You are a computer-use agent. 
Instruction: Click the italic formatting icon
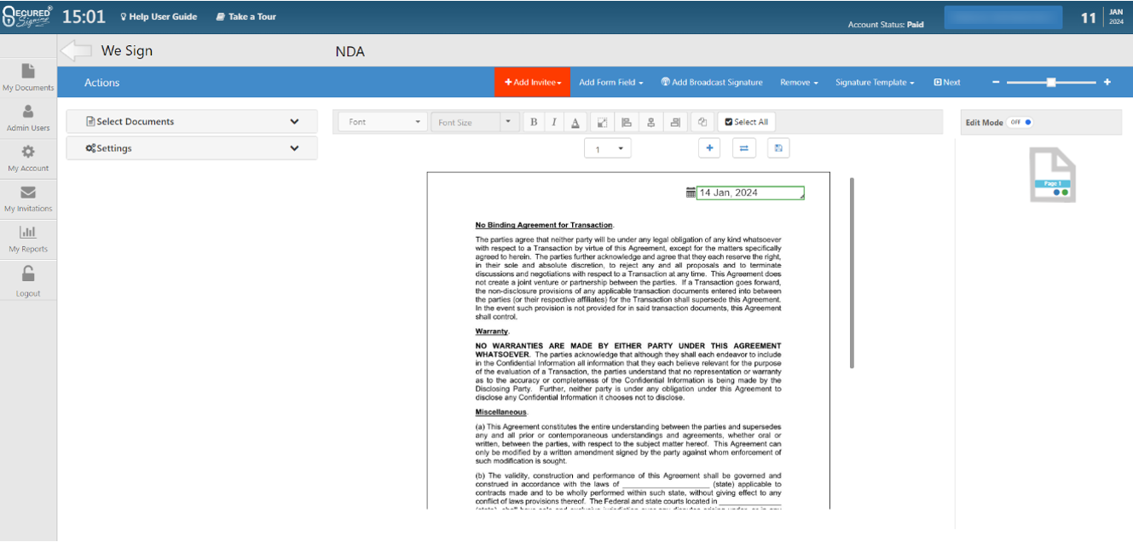[554, 123]
